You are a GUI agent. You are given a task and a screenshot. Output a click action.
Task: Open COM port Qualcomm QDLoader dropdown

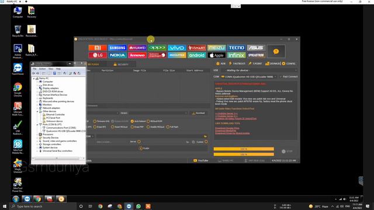pyautogui.click(x=248, y=76)
